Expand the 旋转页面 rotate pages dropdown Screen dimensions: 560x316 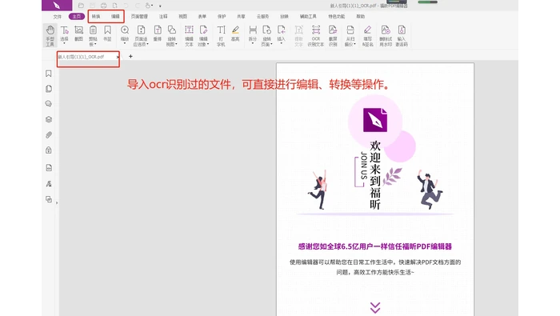pos(272,45)
